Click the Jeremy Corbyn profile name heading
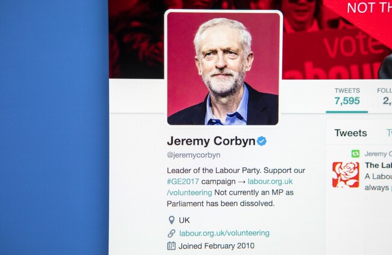Screen dimensions: 392x255 tap(211, 141)
